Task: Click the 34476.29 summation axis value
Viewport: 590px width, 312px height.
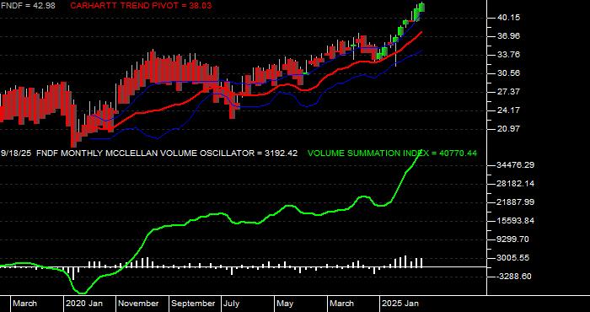Action: [x=516, y=165]
